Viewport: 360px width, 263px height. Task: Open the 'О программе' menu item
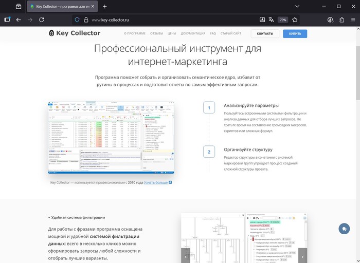pos(134,33)
